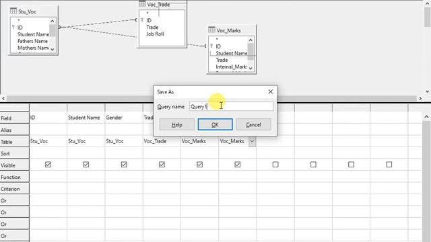431x242 pixels.
Task: Select primary key ID field in Stu_Voc
Action: 20,28
